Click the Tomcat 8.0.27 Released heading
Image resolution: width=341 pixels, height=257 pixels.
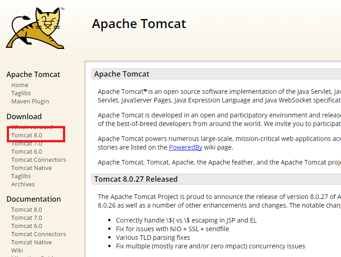(136, 179)
